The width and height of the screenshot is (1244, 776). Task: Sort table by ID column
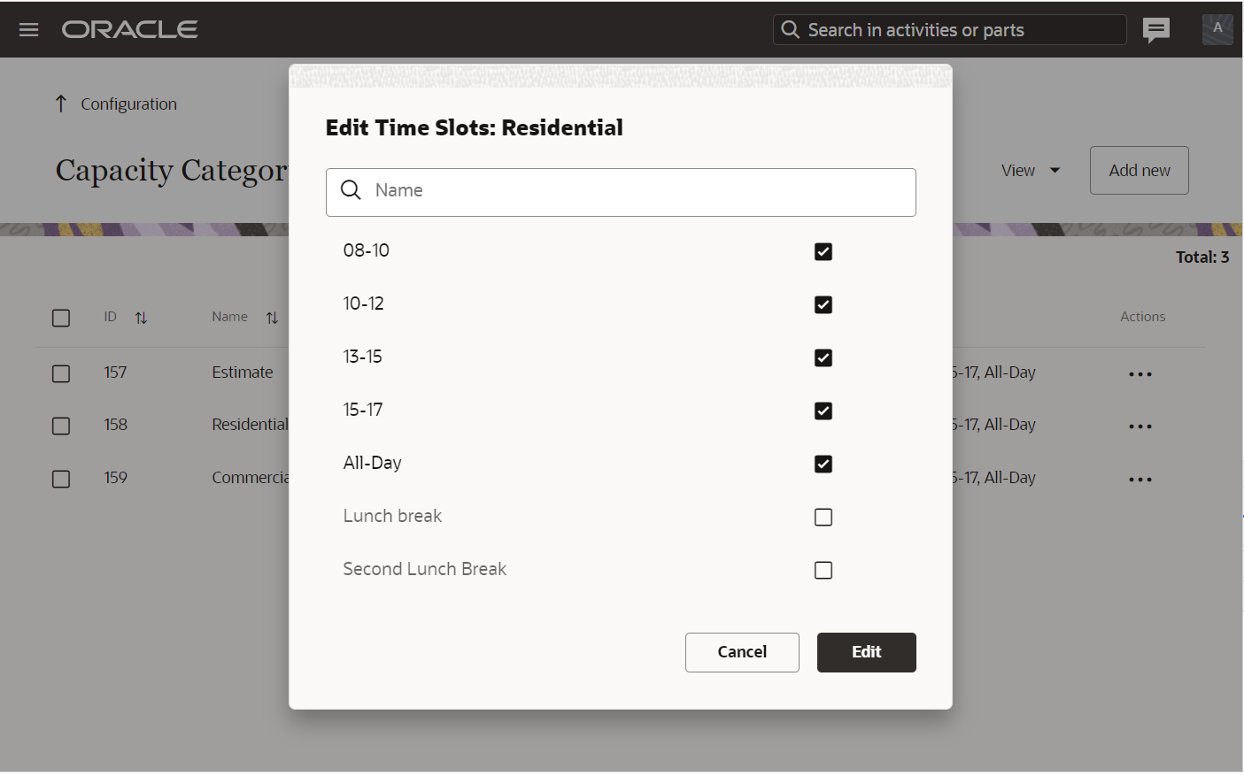coord(141,318)
